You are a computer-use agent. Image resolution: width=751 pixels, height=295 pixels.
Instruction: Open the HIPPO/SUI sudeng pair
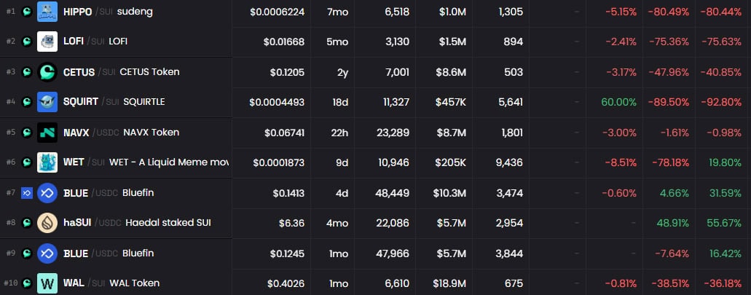click(116, 12)
